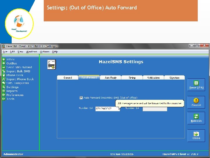Click the Cancel button
Image resolution: width=210 pixels, height=158 pixels.
pos(196,102)
